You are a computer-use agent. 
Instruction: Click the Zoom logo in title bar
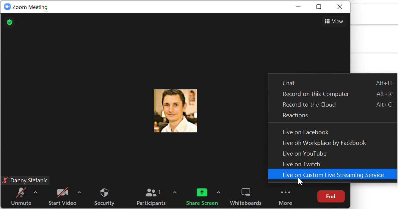(x=7, y=7)
